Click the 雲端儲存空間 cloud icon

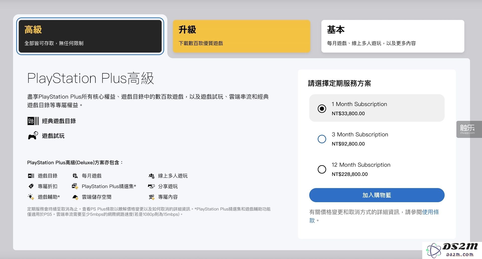point(75,197)
